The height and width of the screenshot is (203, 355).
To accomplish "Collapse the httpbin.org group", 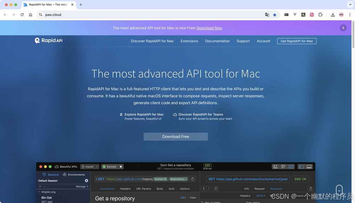I will [x=39, y=192].
